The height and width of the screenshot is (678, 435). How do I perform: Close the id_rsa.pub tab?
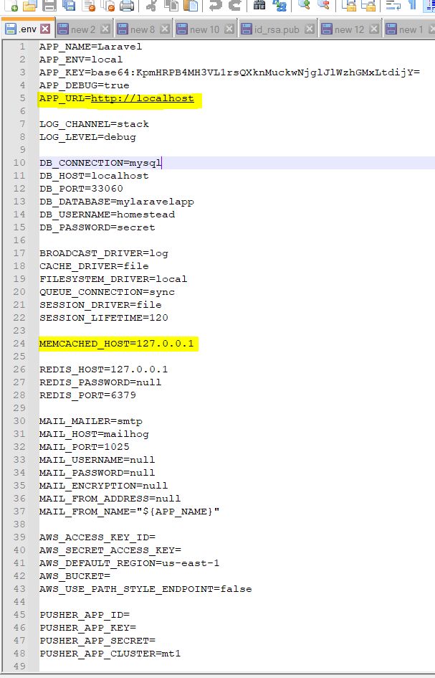point(310,29)
